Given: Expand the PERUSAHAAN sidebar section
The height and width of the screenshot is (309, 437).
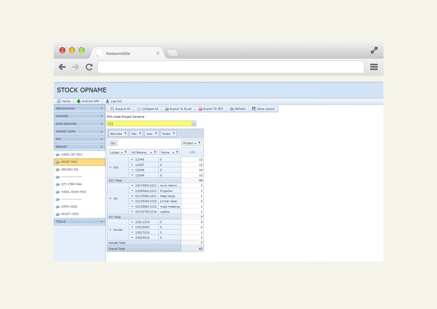Looking at the screenshot, I should click(x=80, y=108).
